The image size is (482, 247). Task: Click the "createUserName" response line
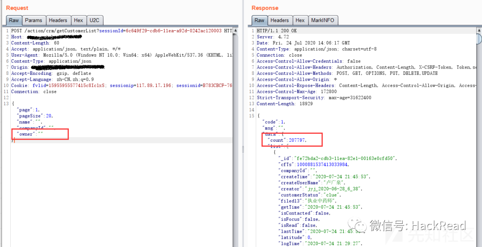point(312,183)
